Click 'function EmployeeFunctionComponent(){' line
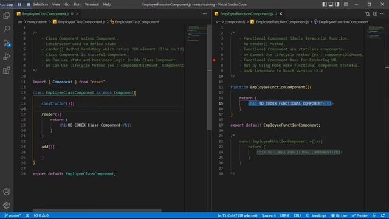 (x=271, y=87)
